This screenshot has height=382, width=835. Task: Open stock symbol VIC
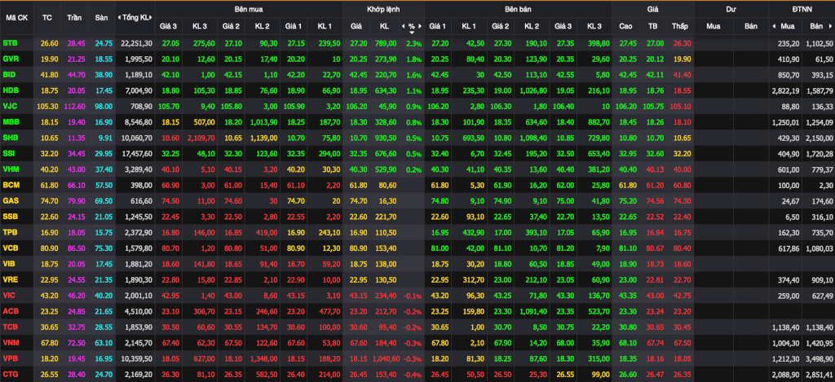[9, 296]
